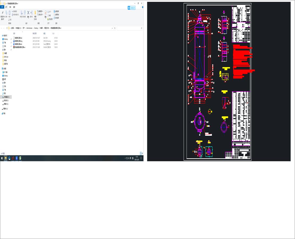
Task: Click Select none in the ribbon
Action: click(x=56, y=15)
